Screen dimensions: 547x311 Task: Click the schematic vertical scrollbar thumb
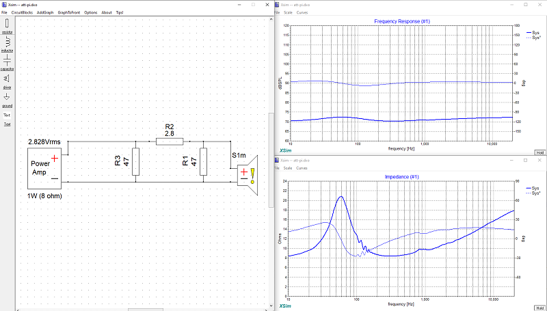[271, 161]
